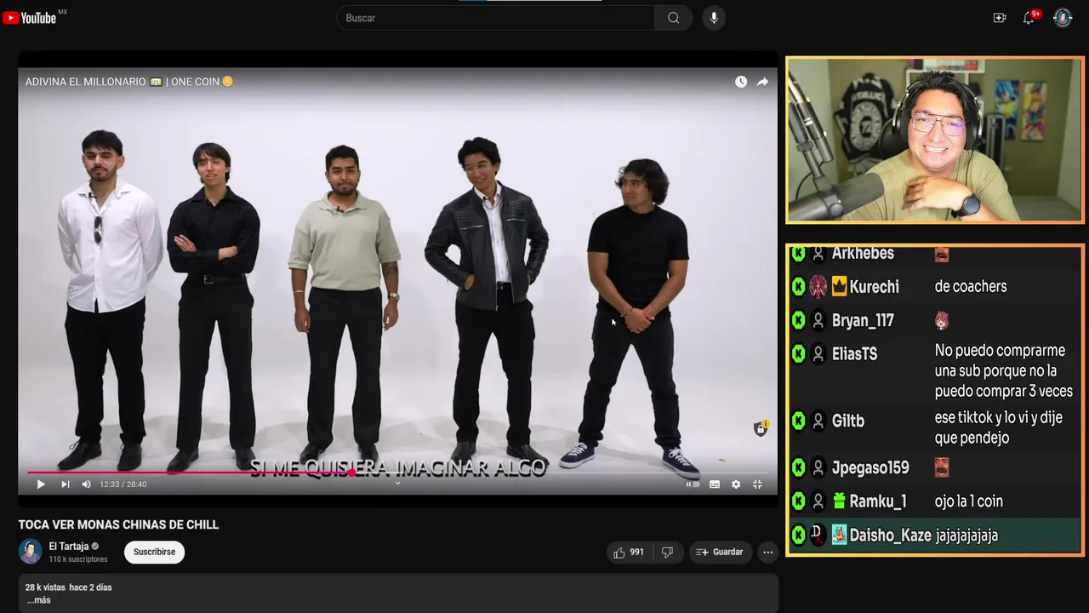Click into the Buscar search field

tap(496, 18)
